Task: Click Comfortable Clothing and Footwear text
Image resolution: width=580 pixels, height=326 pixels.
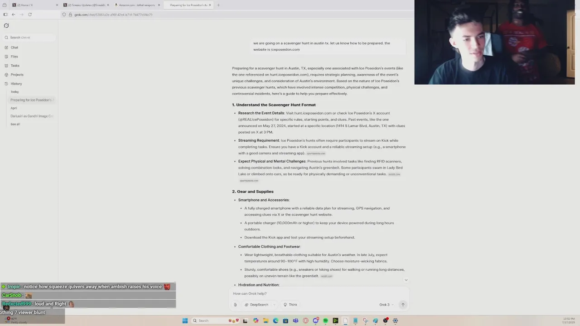Action: point(269,247)
